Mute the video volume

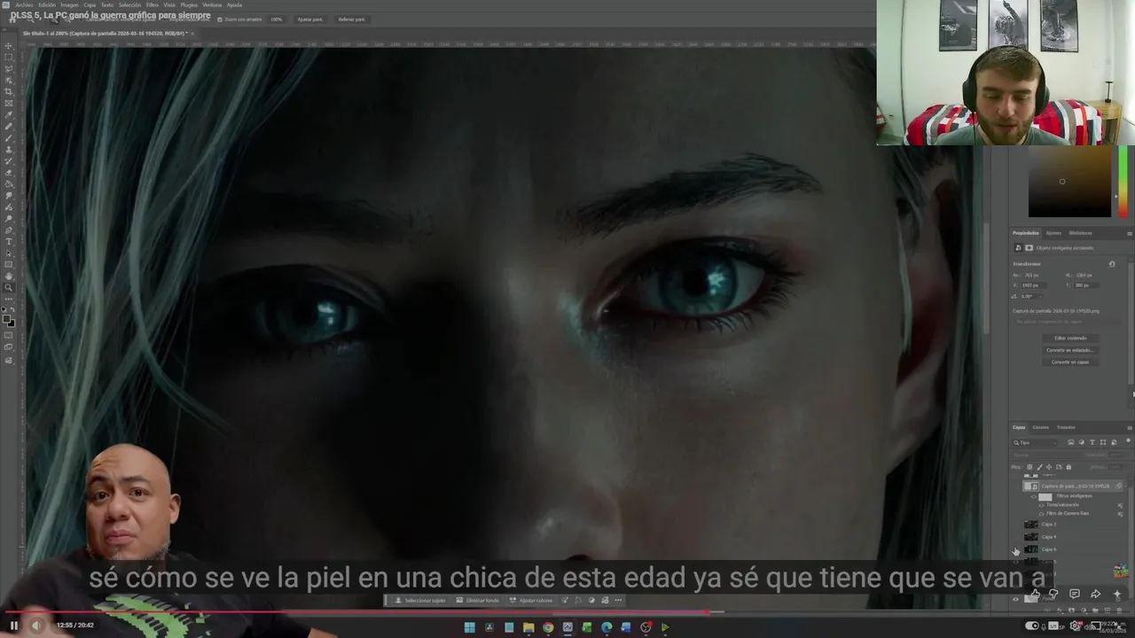35,625
